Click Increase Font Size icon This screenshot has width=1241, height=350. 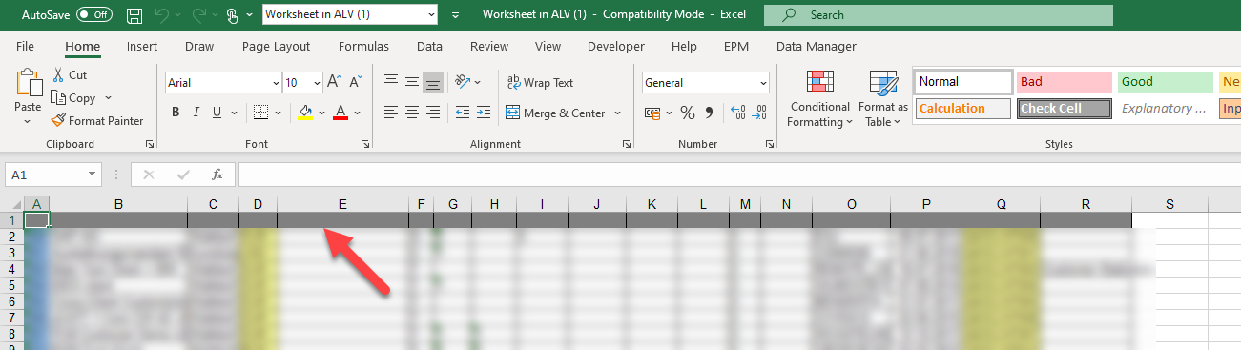click(x=334, y=83)
